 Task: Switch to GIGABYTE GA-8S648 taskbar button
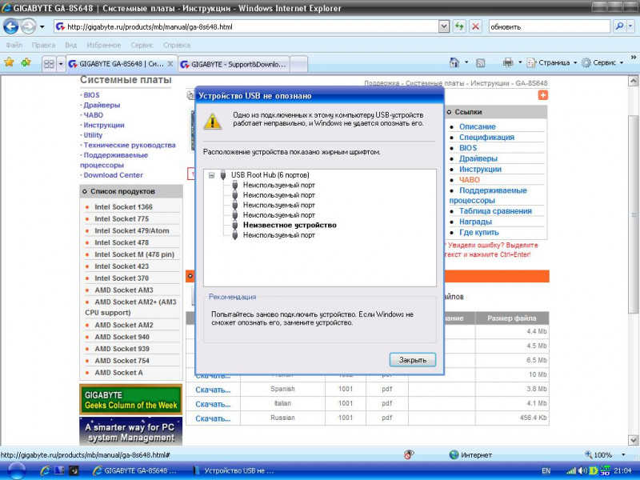click(x=135, y=470)
